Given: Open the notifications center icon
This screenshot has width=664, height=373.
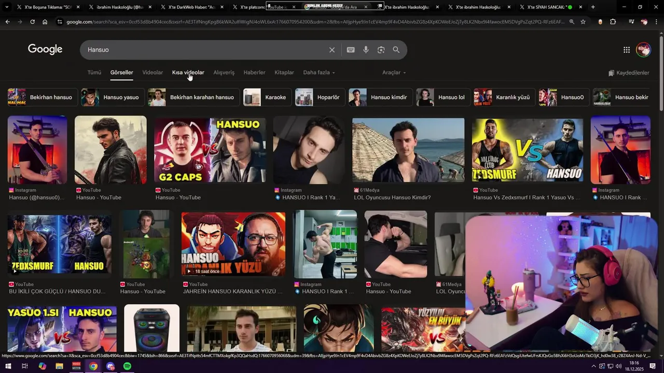Looking at the screenshot, I should [653, 366].
